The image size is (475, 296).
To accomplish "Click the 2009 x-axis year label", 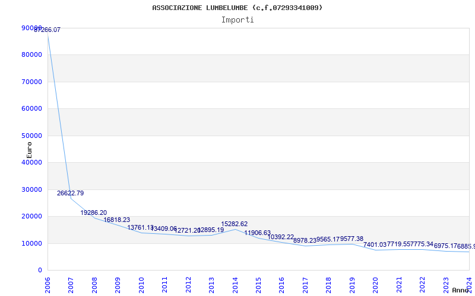I will (118, 285).
